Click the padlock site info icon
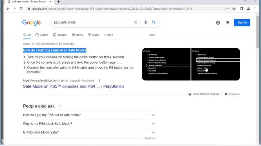Screen dimensions: 261x146 (29, 9)
